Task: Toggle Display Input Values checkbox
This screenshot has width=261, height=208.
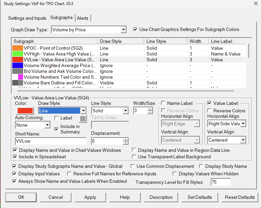Action: (x=14, y=174)
